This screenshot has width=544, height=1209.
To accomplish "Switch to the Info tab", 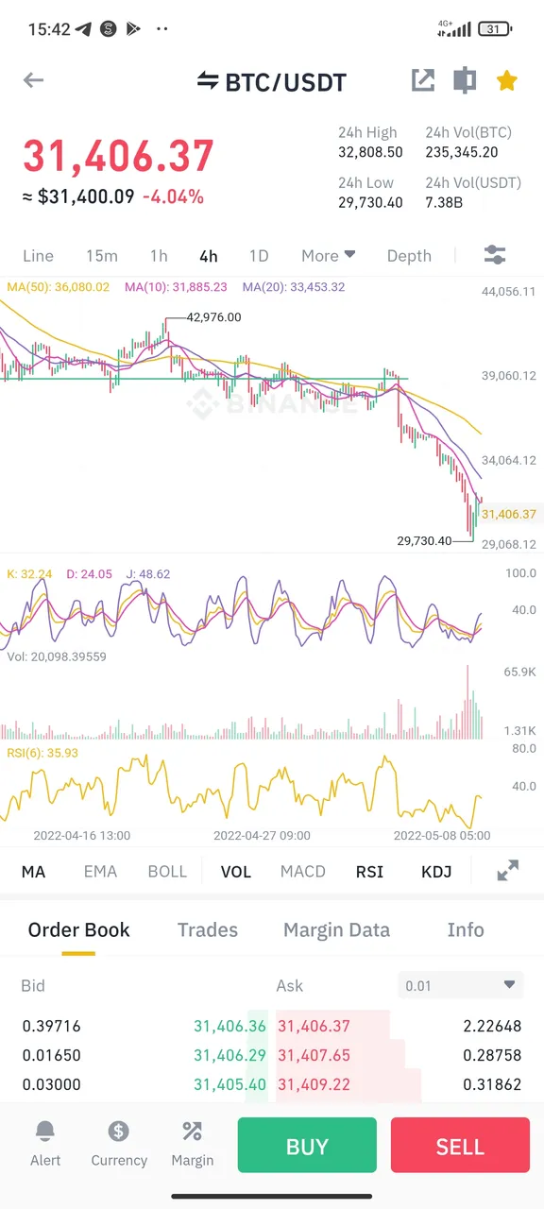I will (466, 930).
